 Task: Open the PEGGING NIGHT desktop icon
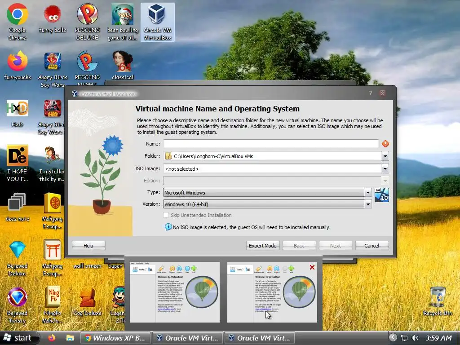[x=87, y=69]
